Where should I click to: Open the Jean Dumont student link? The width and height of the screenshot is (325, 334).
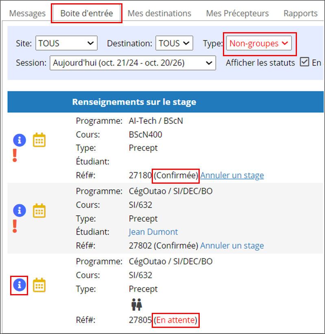(153, 232)
